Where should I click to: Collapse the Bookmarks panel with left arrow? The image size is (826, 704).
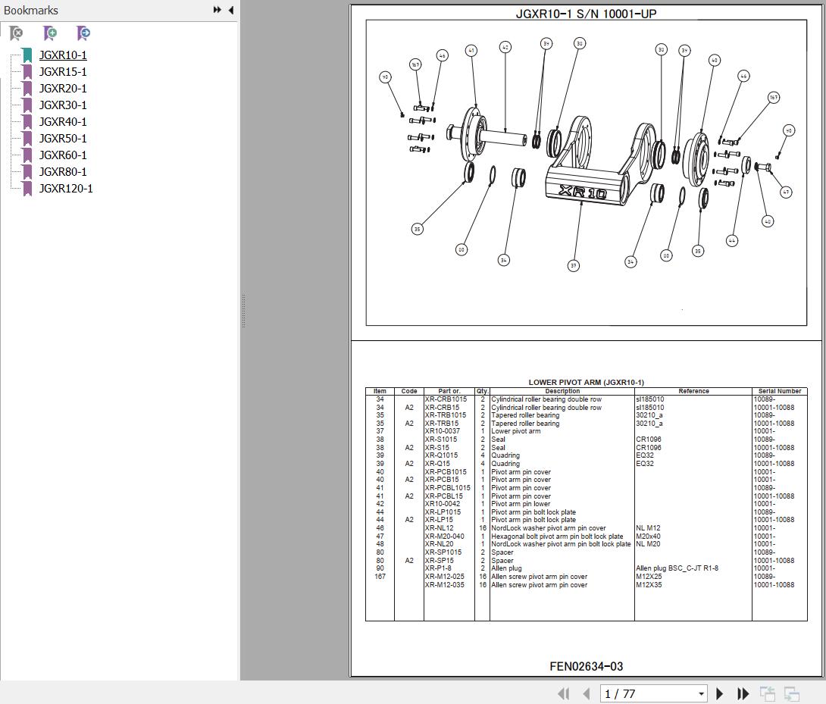point(230,10)
